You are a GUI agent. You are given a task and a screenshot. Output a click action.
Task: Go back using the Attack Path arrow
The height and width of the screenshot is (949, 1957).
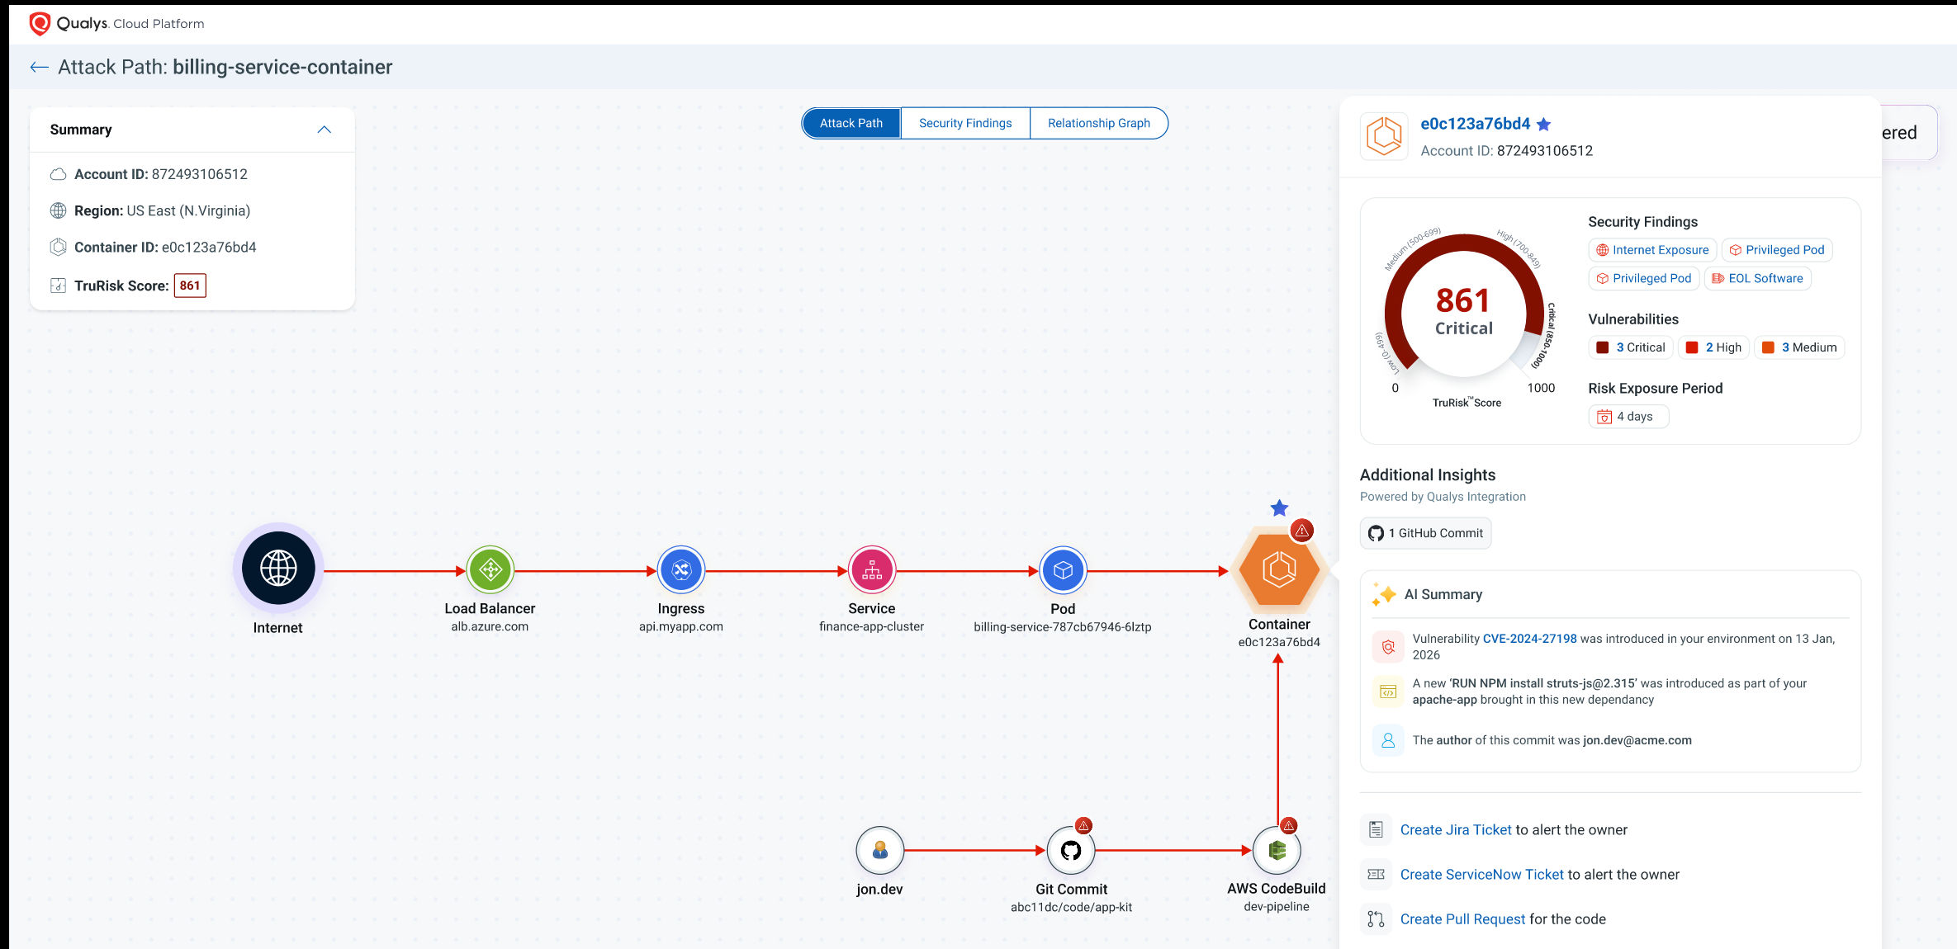39,68
